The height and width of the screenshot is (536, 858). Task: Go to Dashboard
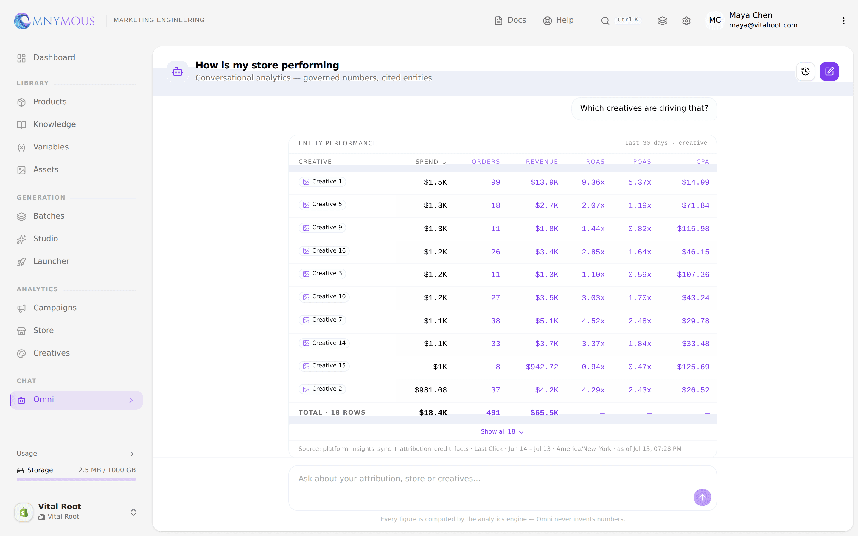tap(76, 58)
